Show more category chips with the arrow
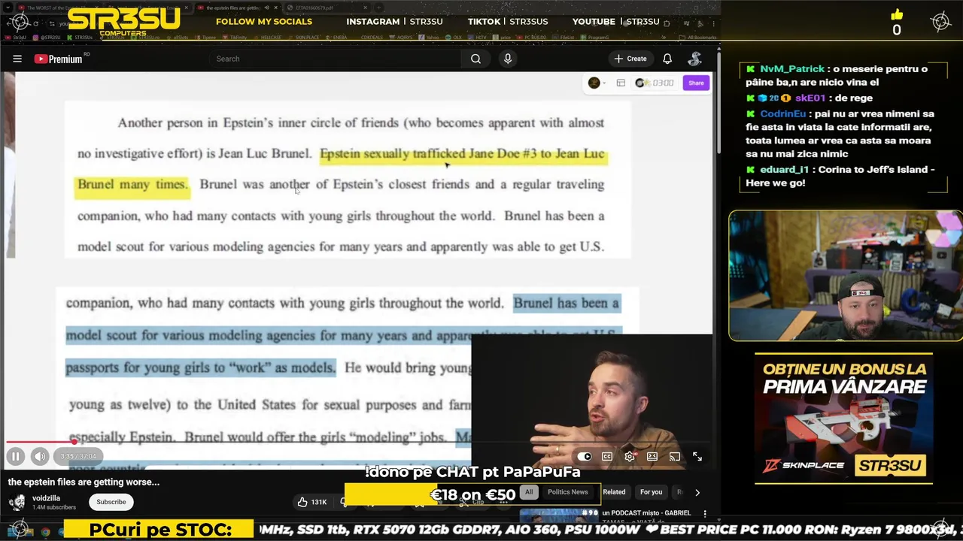 point(697,492)
